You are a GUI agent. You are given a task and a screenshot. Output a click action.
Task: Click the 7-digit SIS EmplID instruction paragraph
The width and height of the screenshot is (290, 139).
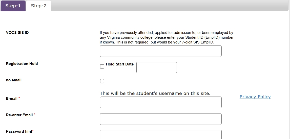[x=167, y=37]
